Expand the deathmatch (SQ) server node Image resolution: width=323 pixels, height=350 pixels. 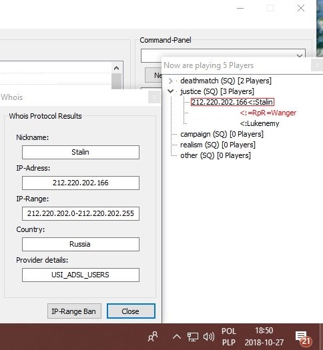point(170,81)
